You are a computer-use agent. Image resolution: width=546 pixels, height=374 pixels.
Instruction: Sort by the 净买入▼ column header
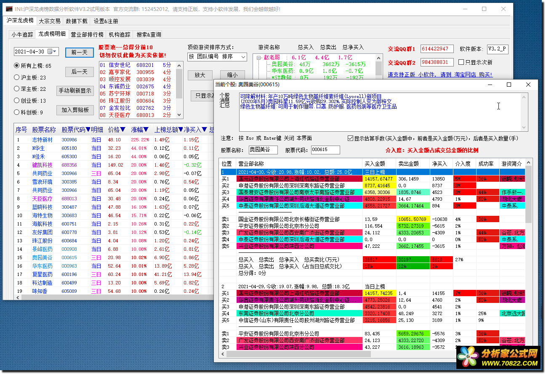(195, 130)
